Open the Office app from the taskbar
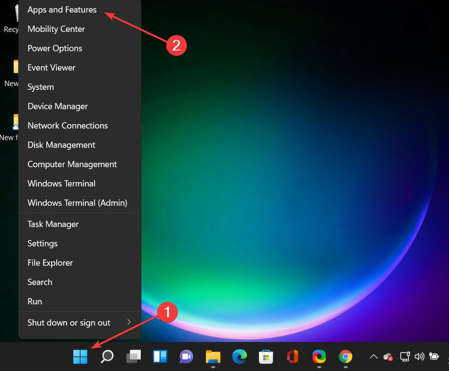Viewport: 449px width, 371px height. click(292, 357)
